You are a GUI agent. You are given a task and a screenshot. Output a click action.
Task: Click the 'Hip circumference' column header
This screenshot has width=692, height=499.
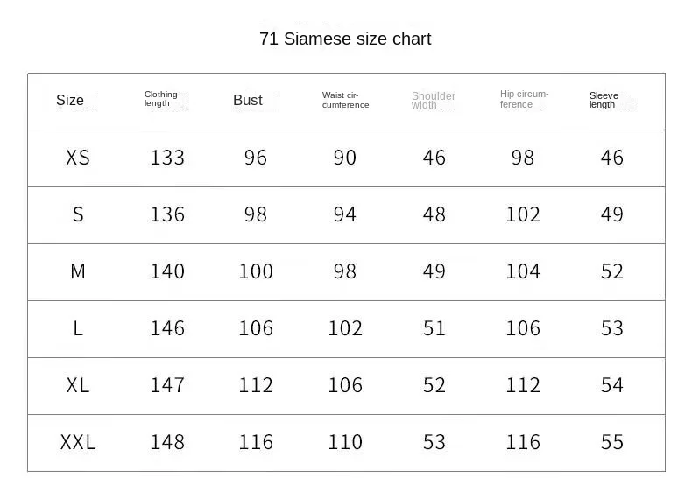[x=524, y=99]
